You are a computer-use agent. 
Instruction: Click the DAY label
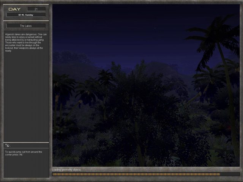coord(14,9)
